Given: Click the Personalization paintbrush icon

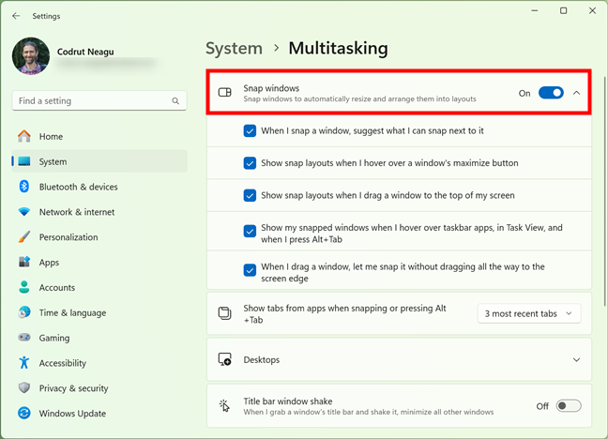Looking at the screenshot, I should click(x=24, y=237).
